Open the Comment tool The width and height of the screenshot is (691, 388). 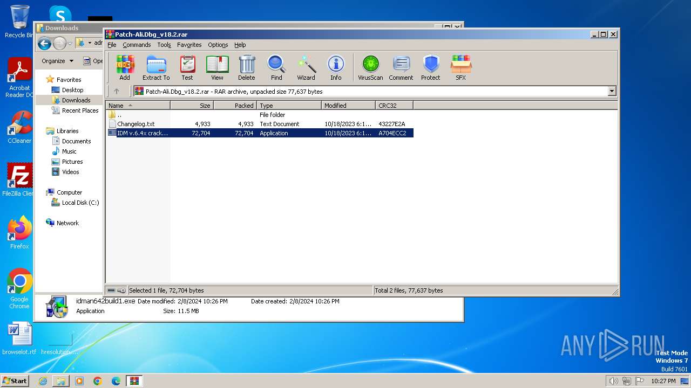point(401,67)
